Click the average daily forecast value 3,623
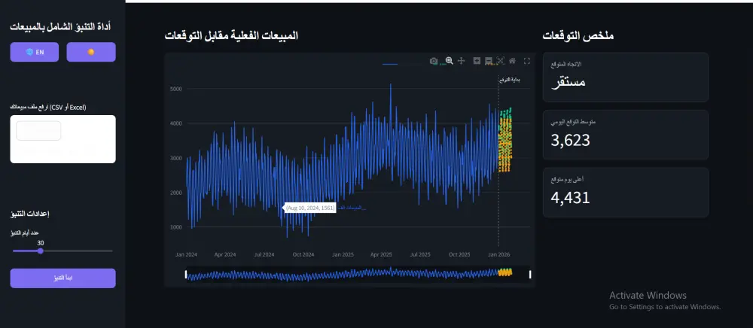 571,141
